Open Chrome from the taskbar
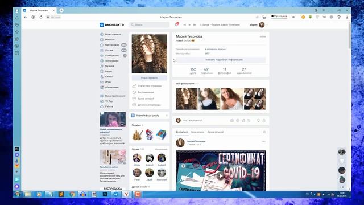The height and width of the screenshot is (205, 364). pyautogui.click(x=72, y=194)
